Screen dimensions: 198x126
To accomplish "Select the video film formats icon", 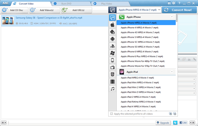I will pyautogui.click(x=112, y=82).
